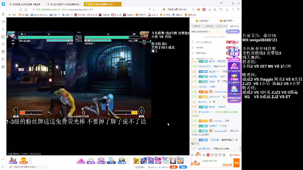Click the 星光殿堂 floating banner
This screenshot has height=170, width=303.
pos(234,52)
